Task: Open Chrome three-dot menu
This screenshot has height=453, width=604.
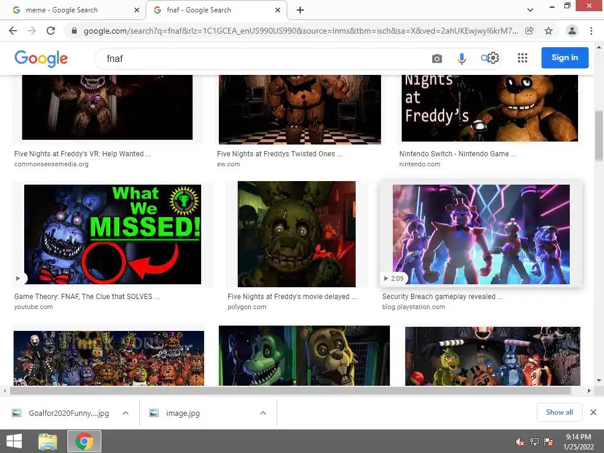Action: (x=591, y=31)
